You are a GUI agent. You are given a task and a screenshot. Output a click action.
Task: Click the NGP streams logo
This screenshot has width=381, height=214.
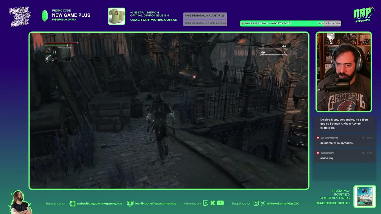click(x=364, y=15)
